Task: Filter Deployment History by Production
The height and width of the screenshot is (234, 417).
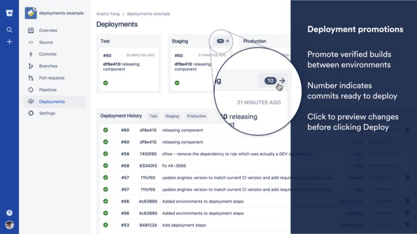Action: pyautogui.click(x=196, y=116)
